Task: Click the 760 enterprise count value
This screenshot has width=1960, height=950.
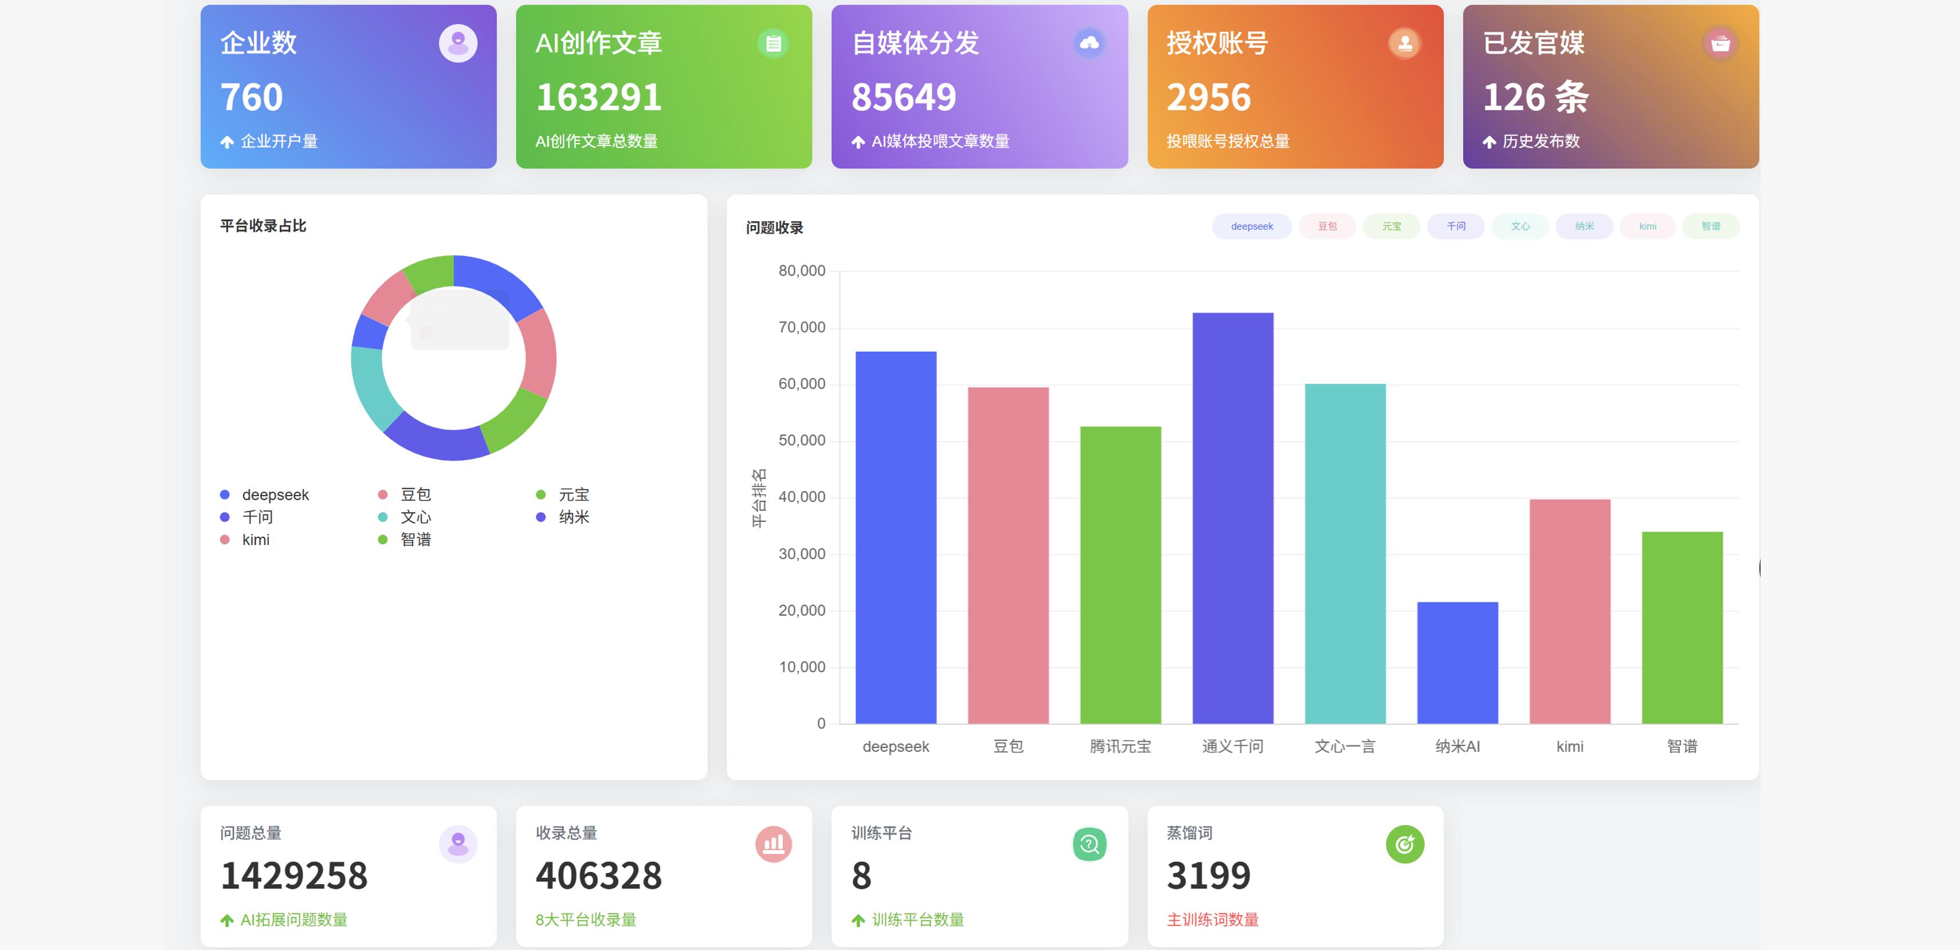Action: (251, 97)
